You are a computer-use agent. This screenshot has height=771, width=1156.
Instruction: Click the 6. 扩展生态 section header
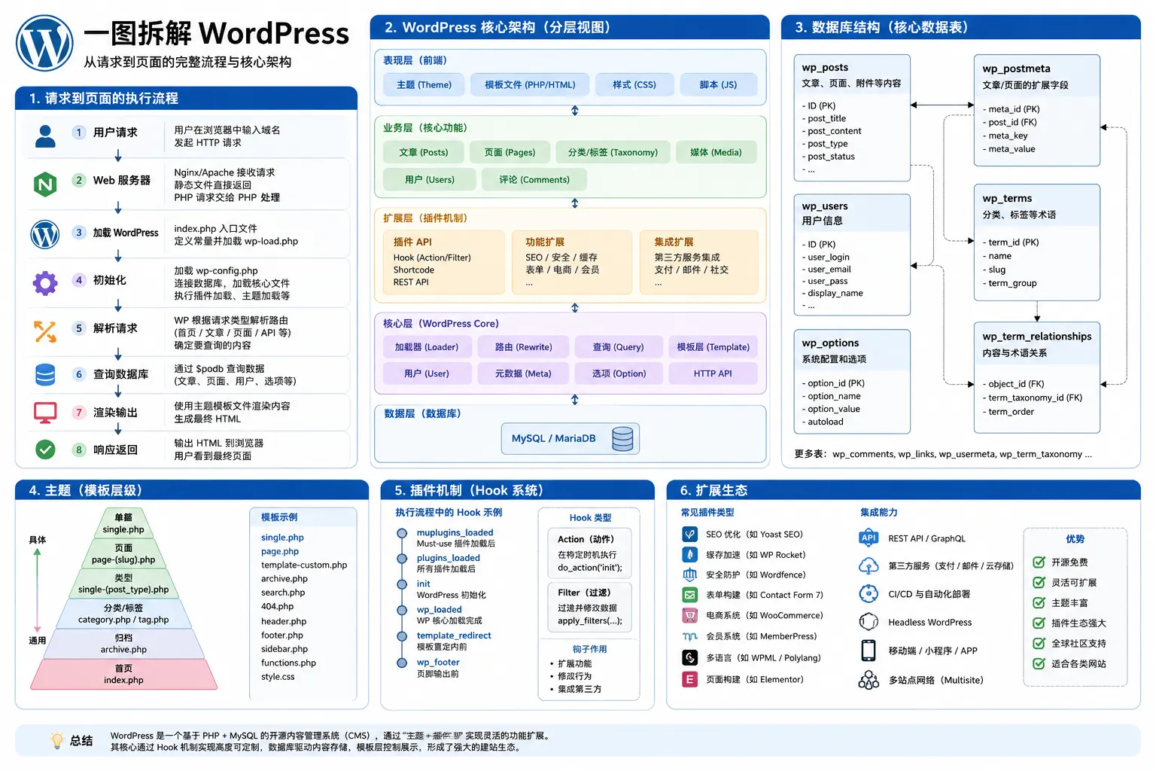[904, 490]
